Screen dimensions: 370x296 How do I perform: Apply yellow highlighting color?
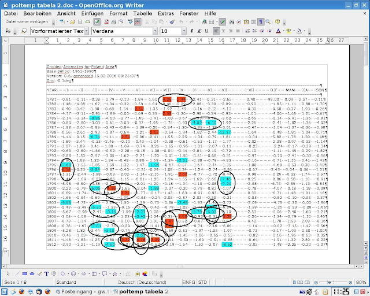point(289,31)
